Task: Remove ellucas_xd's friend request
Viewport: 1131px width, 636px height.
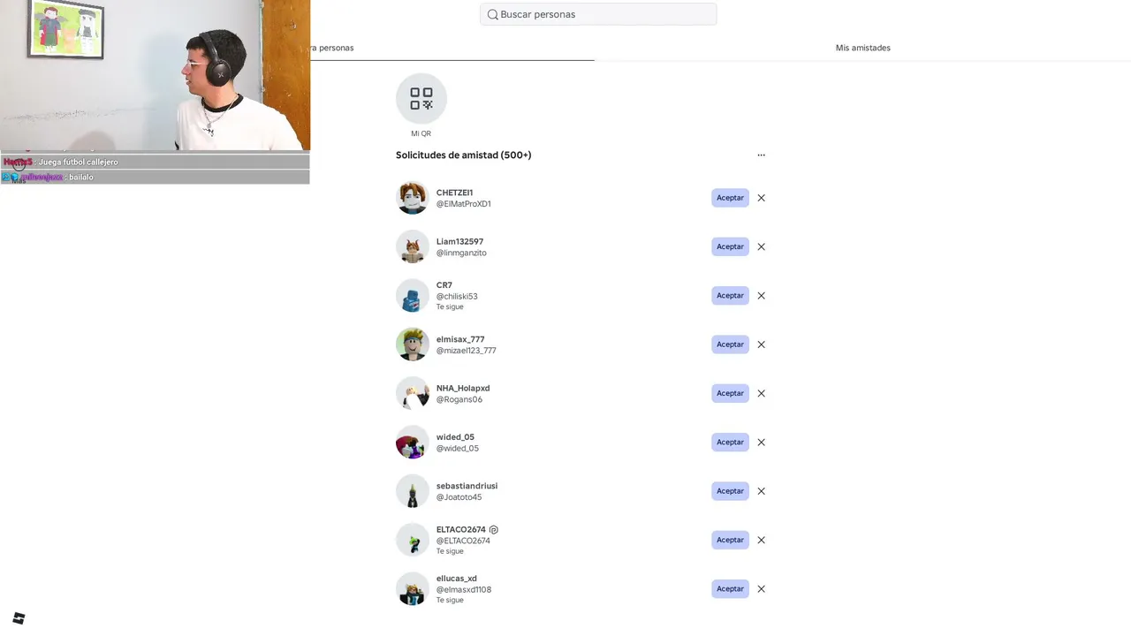Action: pyautogui.click(x=761, y=589)
